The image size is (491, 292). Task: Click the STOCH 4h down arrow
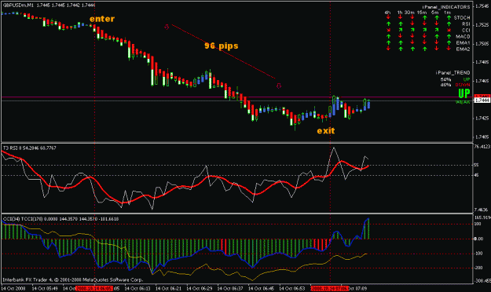[x=388, y=17]
